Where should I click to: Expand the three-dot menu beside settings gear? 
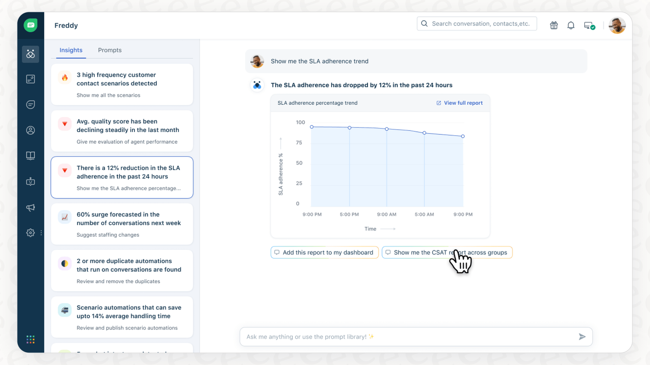[x=41, y=233]
